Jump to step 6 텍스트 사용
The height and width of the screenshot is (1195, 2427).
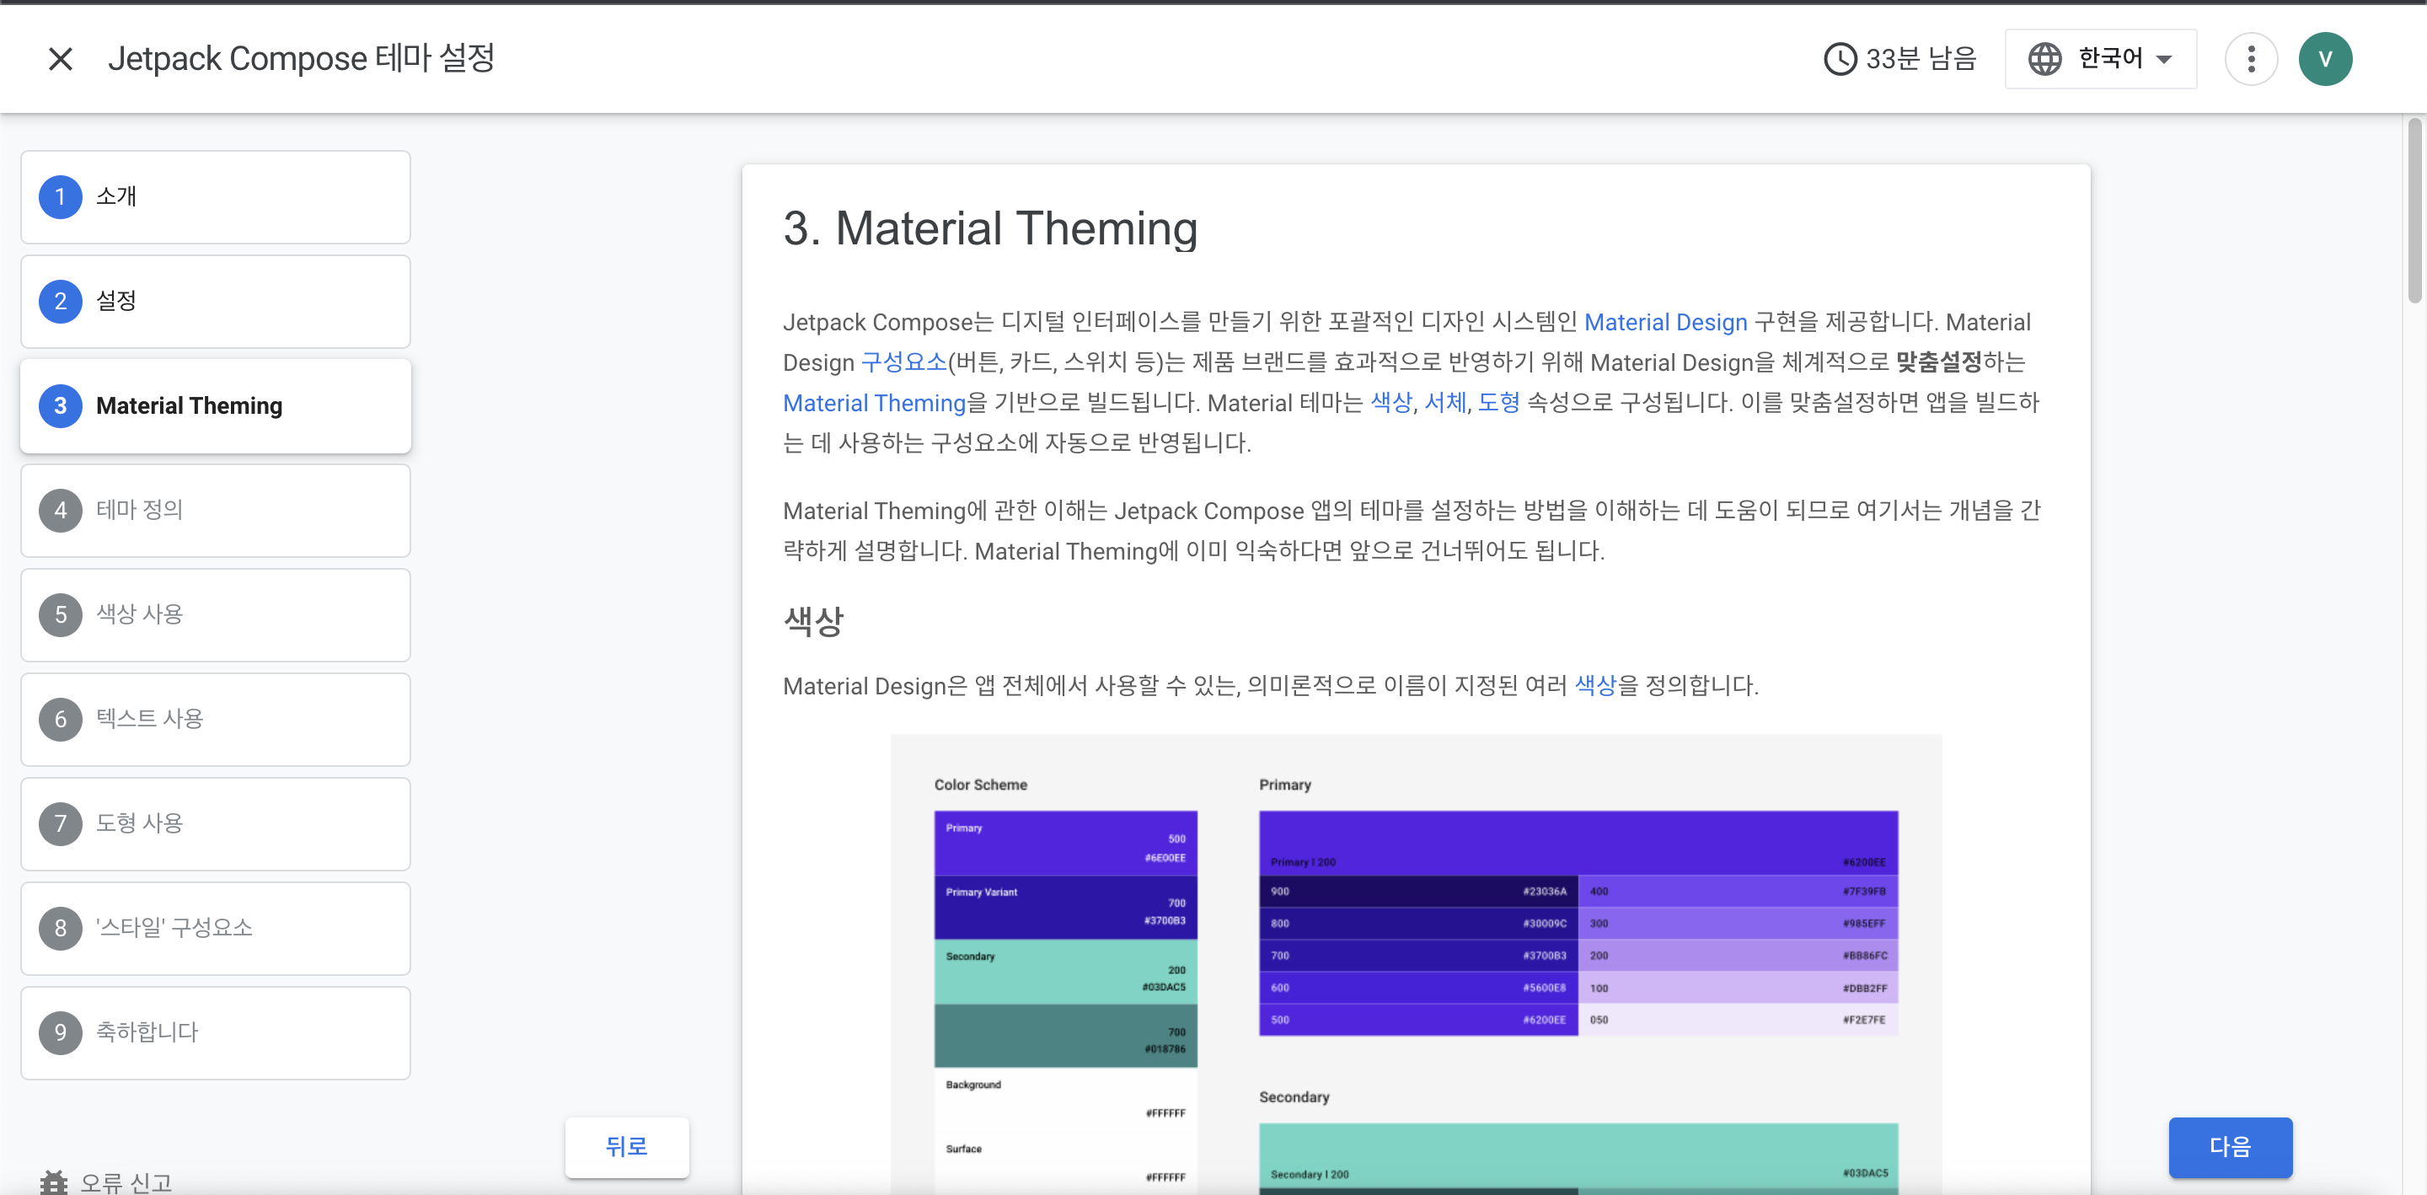216,720
